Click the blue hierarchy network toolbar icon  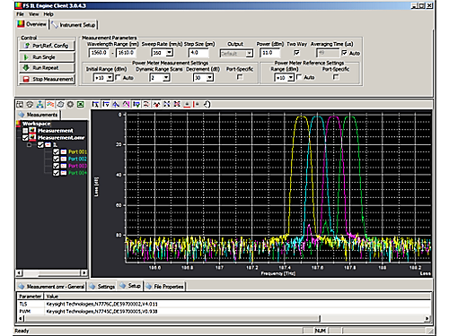click(40, 104)
